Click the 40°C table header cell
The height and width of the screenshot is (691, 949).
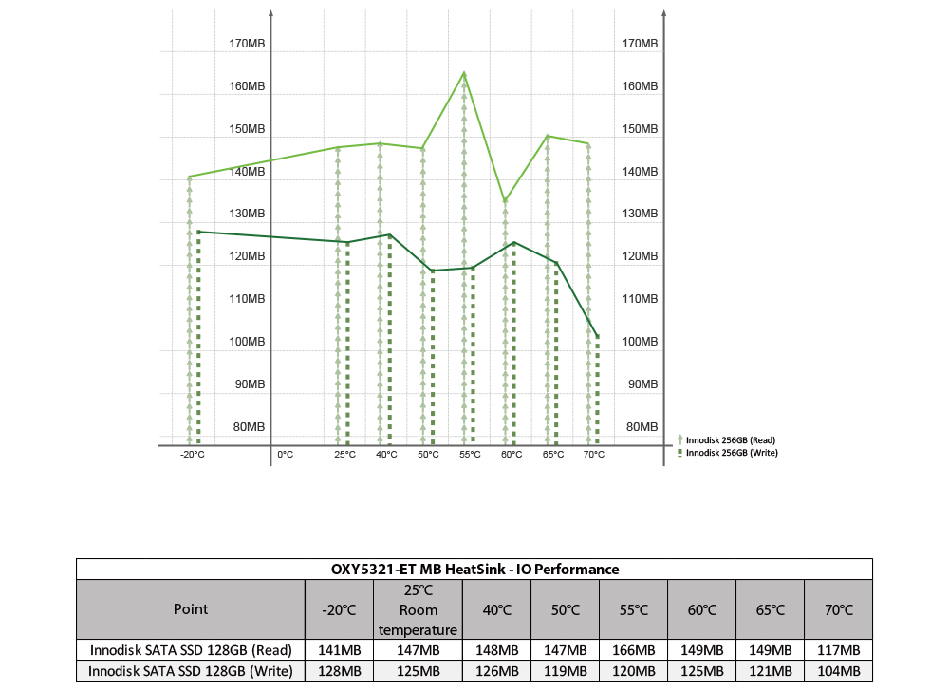pyautogui.click(x=497, y=609)
